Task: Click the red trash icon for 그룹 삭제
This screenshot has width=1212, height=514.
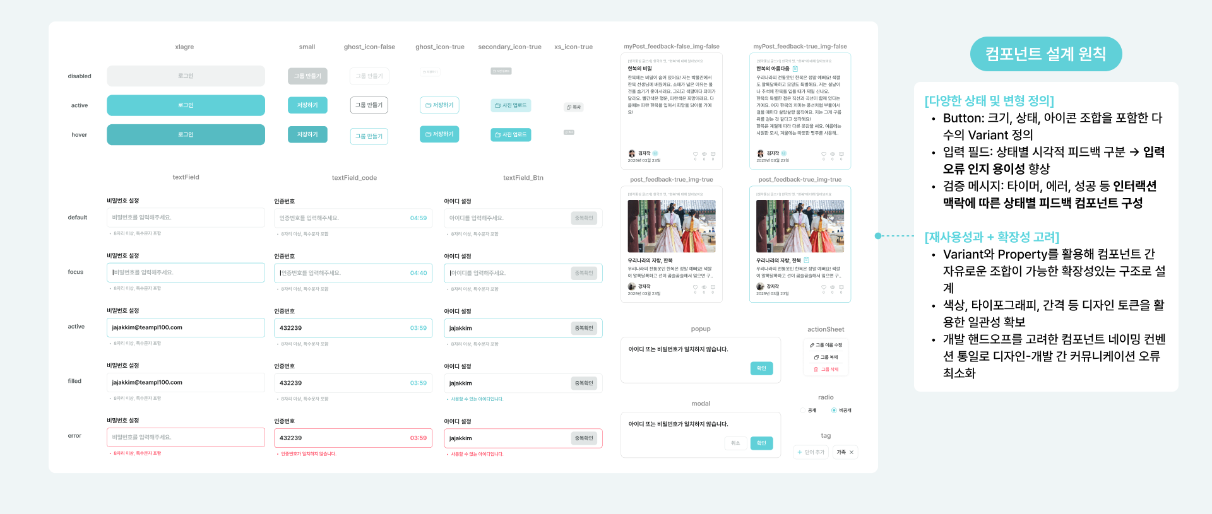Action: [x=816, y=370]
